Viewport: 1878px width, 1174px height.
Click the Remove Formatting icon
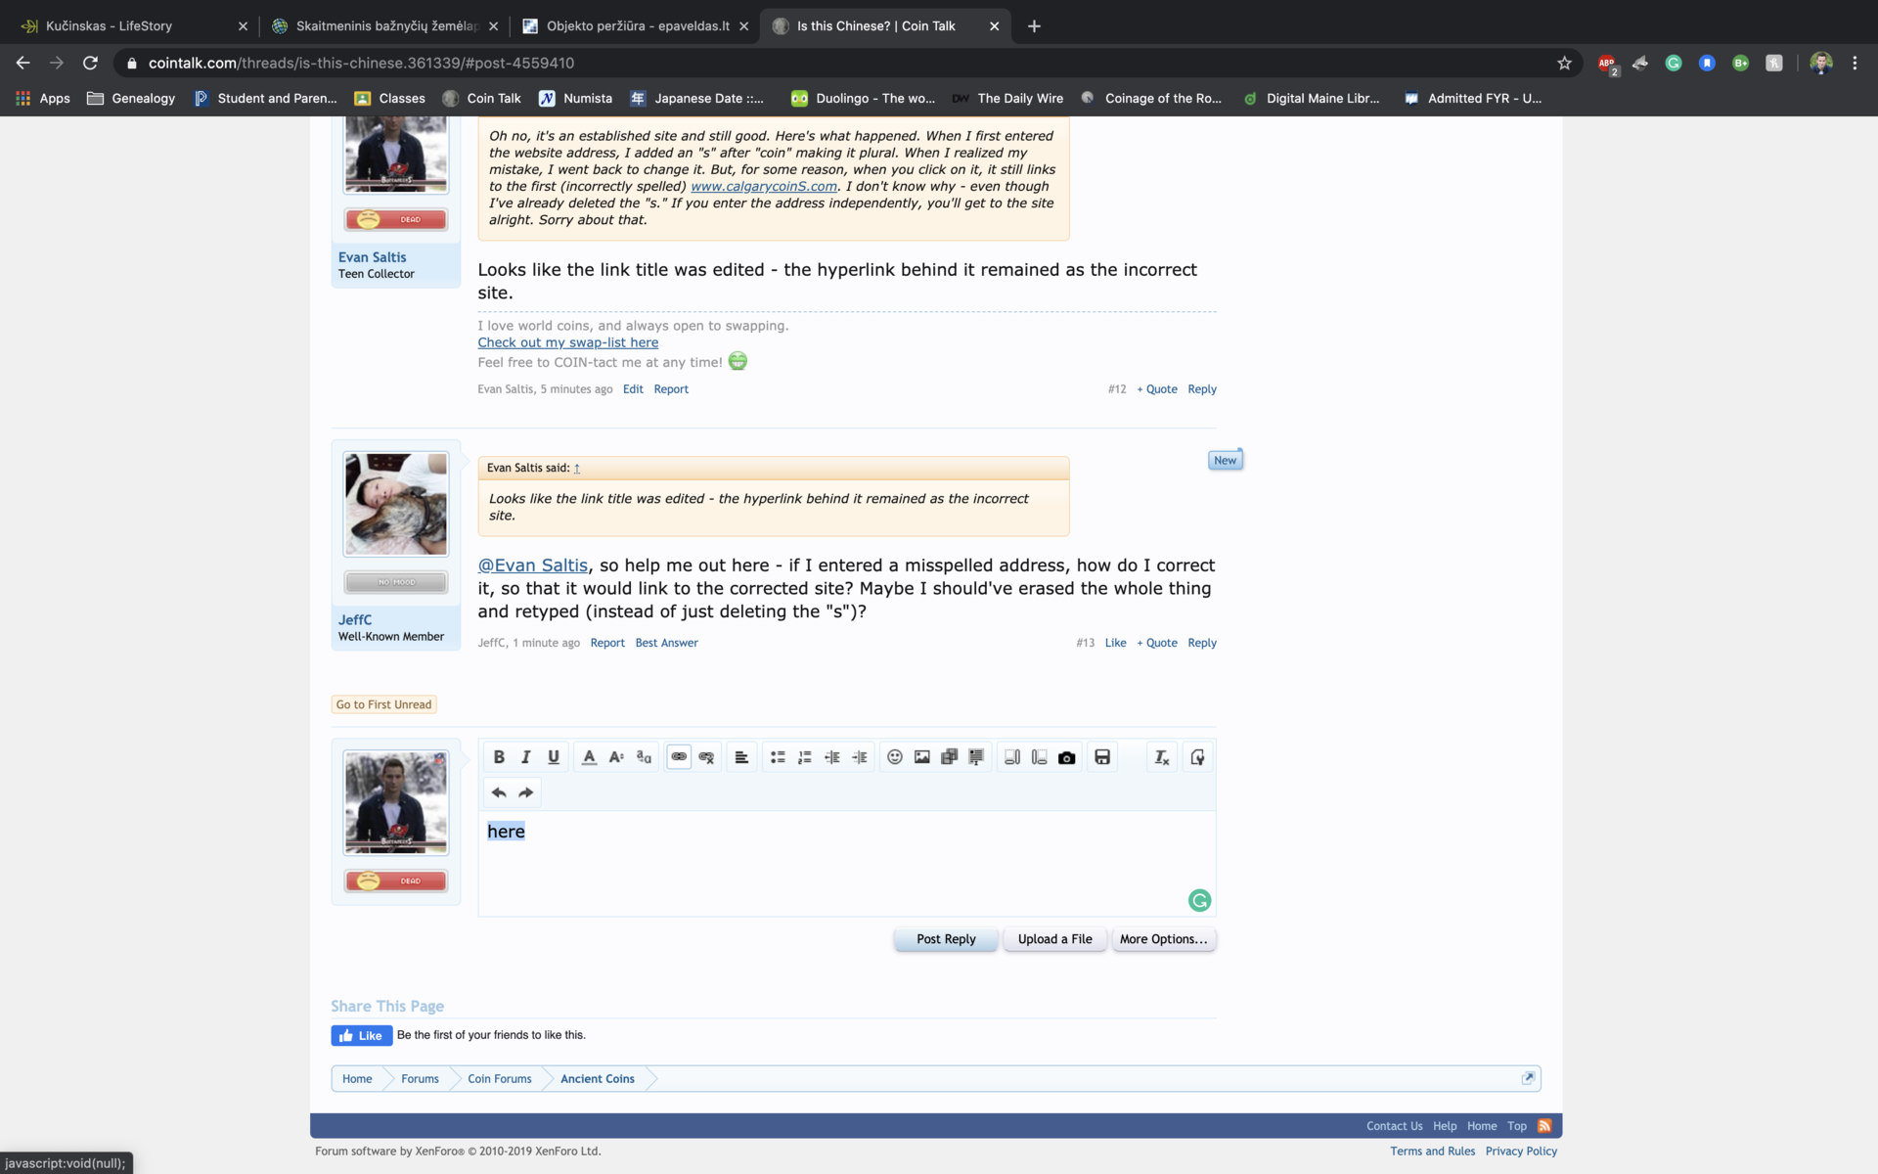coord(1161,757)
